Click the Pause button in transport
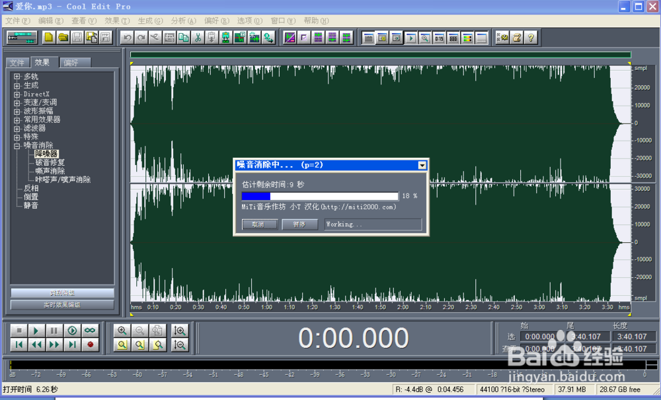Image resolution: width=661 pixels, height=400 pixels. click(x=54, y=331)
